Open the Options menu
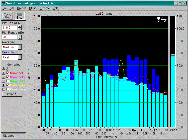This screenshot has width=188, height=140. click(22, 8)
